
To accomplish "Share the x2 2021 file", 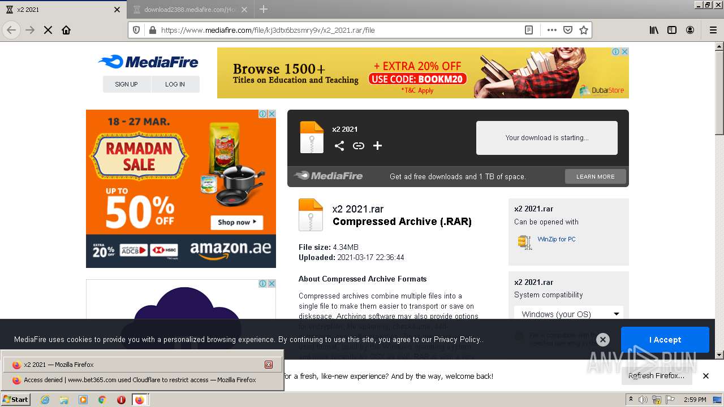I will [x=339, y=146].
